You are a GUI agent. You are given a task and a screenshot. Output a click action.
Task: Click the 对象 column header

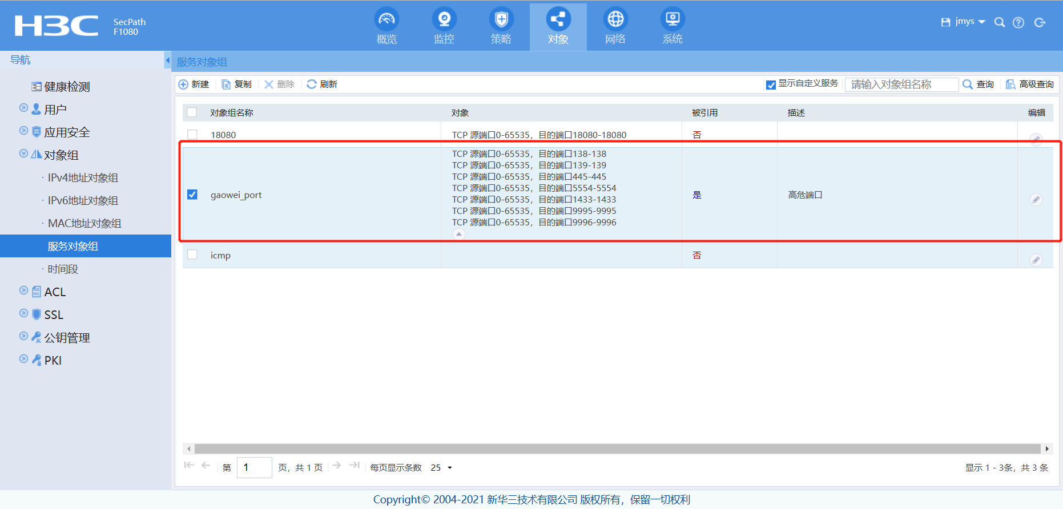point(460,113)
